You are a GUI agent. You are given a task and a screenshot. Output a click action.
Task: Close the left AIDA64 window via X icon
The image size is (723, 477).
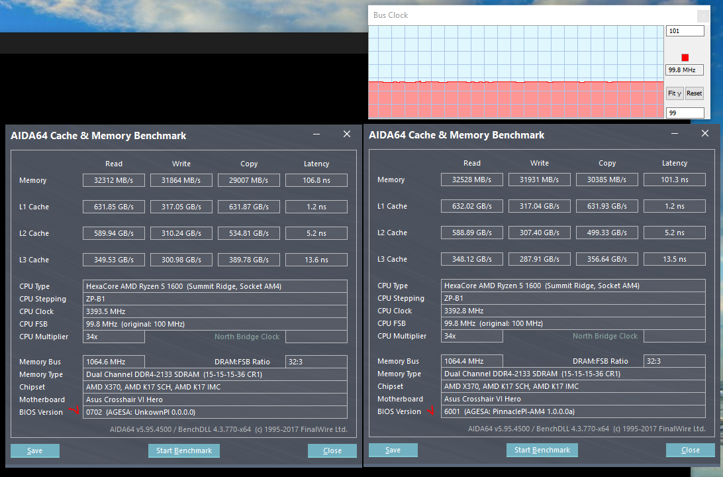click(347, 134)
